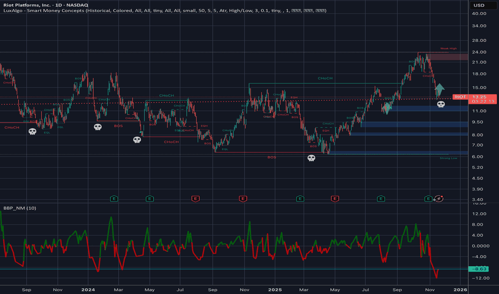The image size is (499, 294).
Task: Click the skull marker near January 2024
Action: point(97,127)
